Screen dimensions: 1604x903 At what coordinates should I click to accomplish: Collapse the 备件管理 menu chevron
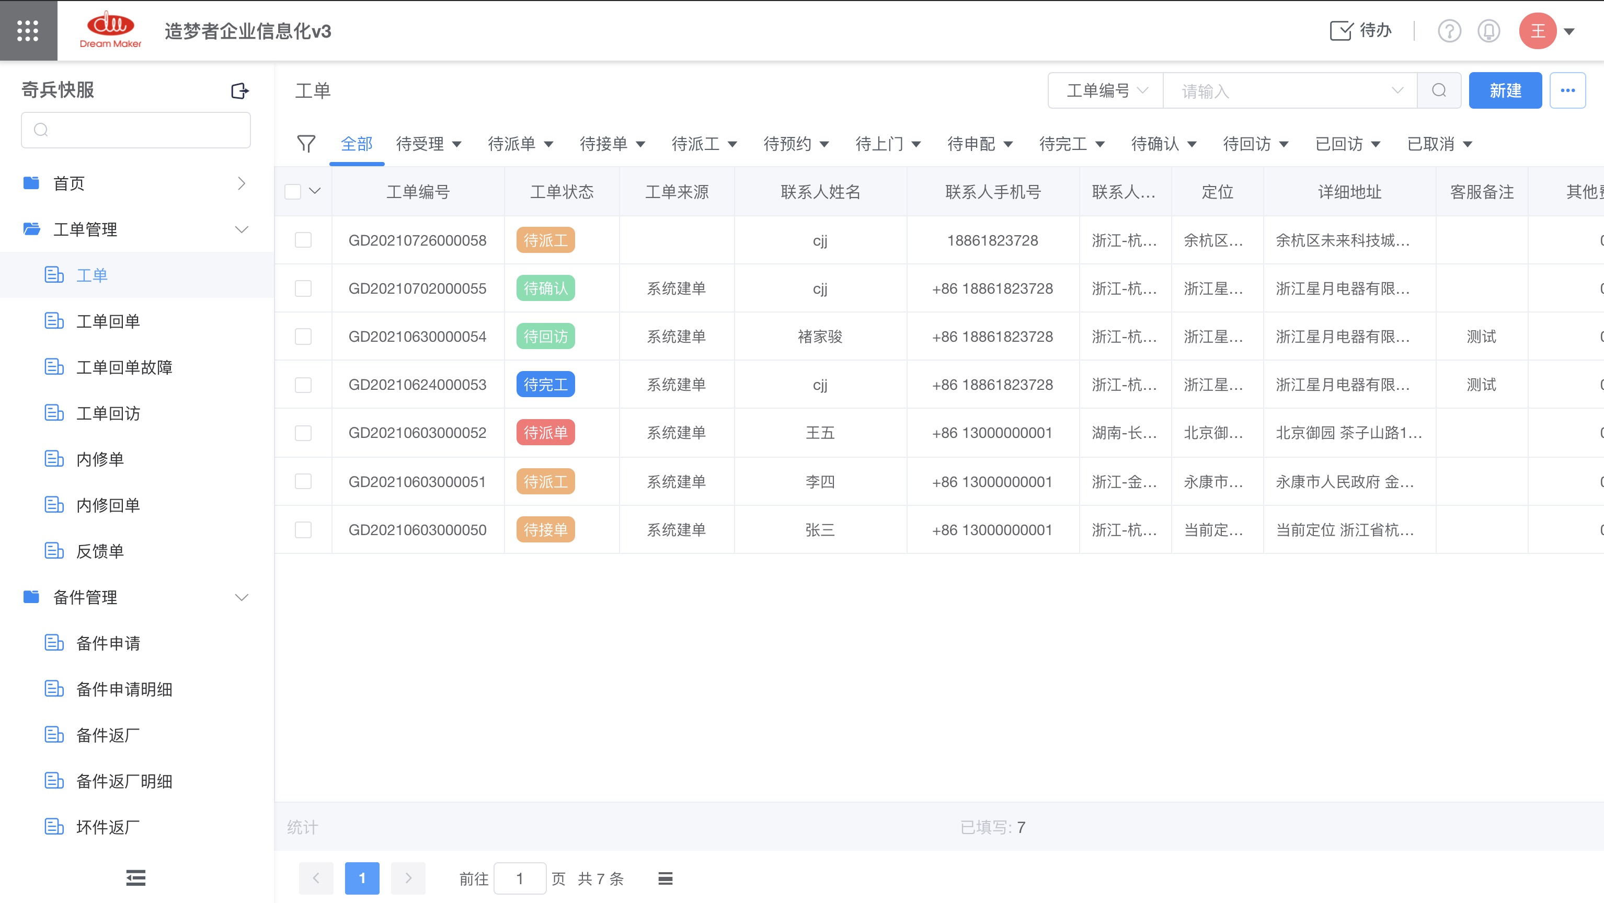coord(242,597)
